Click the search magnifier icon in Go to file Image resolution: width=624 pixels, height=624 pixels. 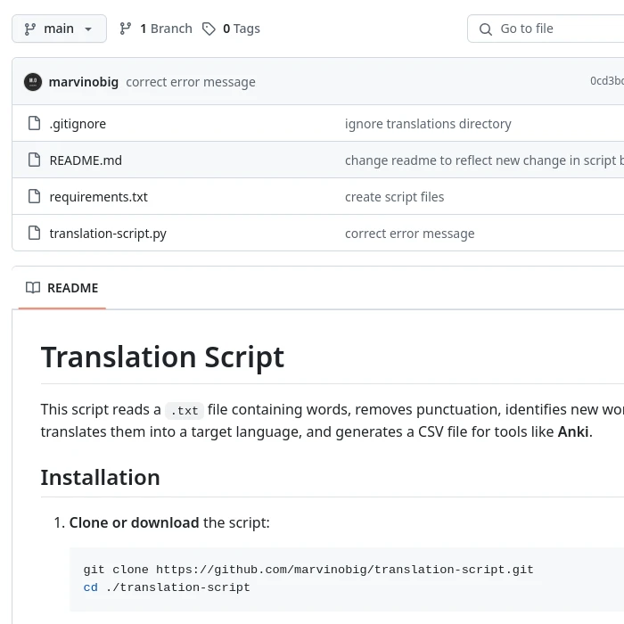point(486,29)
